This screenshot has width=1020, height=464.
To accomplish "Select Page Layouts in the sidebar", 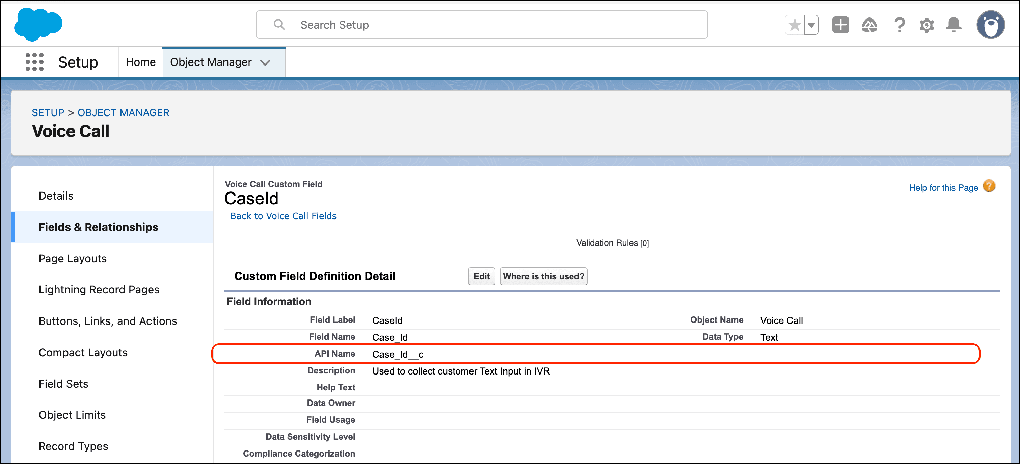I will tap(73, 258).
